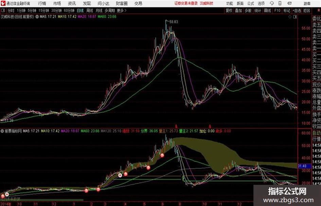The width and height of the screenshot is (321, 206).
Task: Click white plus marker near April
Action: tap(120, 175)
